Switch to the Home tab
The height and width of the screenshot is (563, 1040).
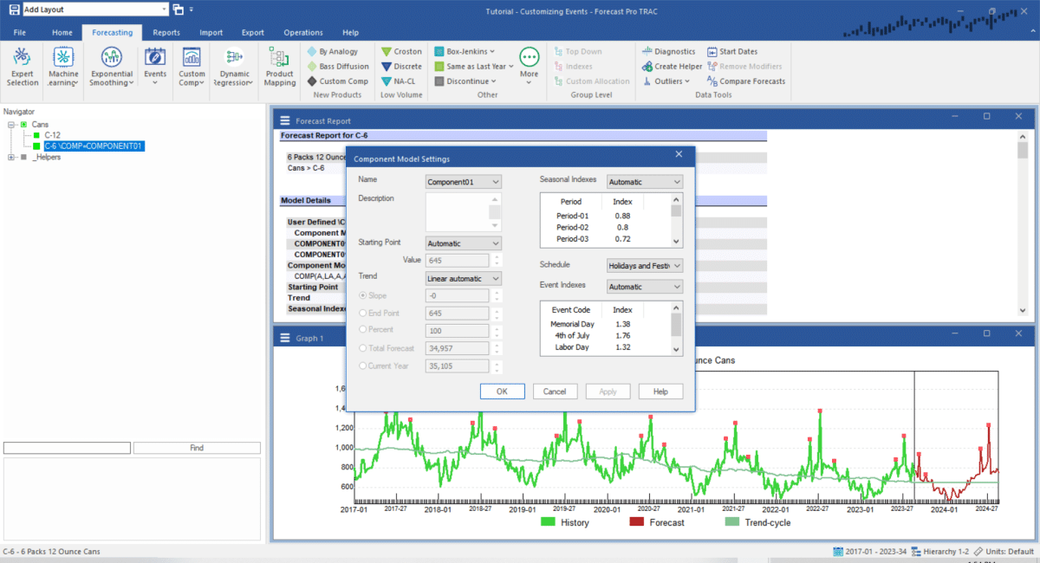[62, 32]
